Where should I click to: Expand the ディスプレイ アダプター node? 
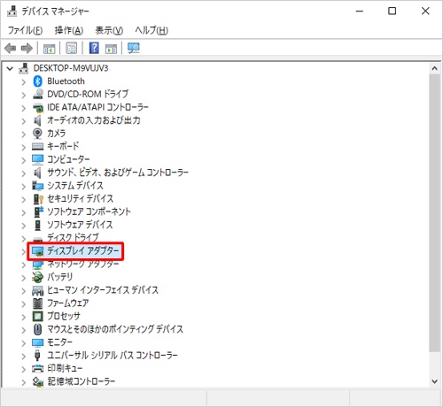click(24, 252)
